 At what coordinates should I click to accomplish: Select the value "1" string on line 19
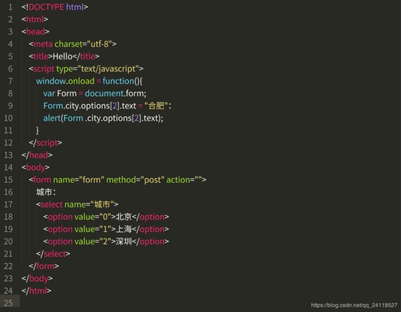(x=105, y=229)
